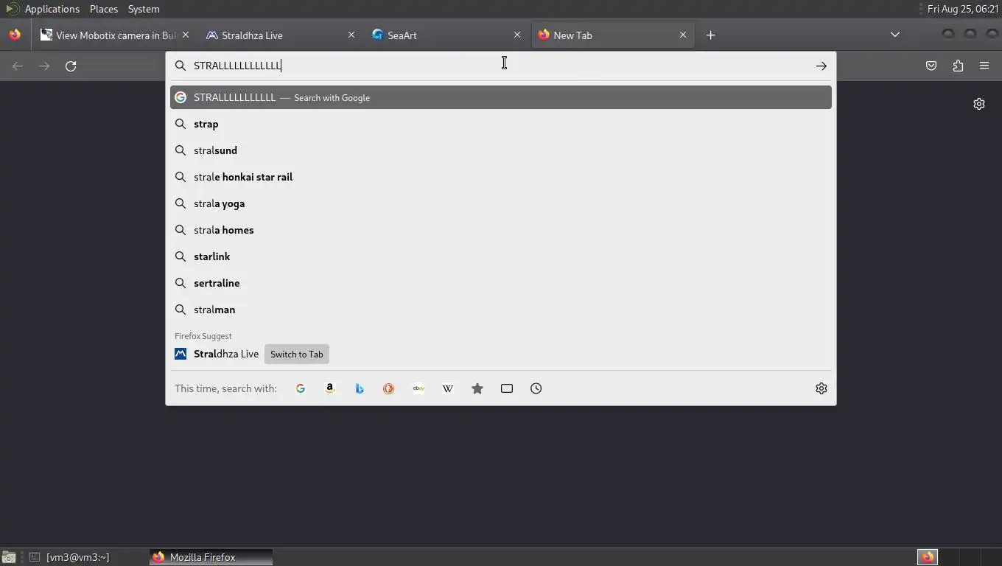This screenshot has width=1002, height=566.
Task: Open a new tab with plus button
Action: [710, 35]
